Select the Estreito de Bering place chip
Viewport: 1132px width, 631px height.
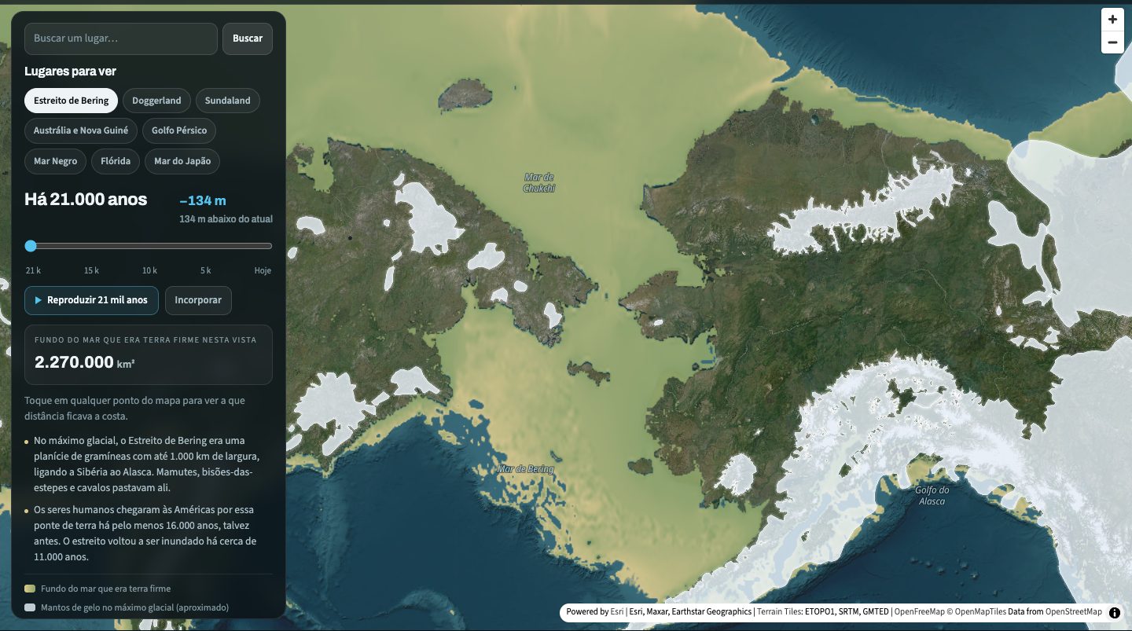[x=72, y=101]
